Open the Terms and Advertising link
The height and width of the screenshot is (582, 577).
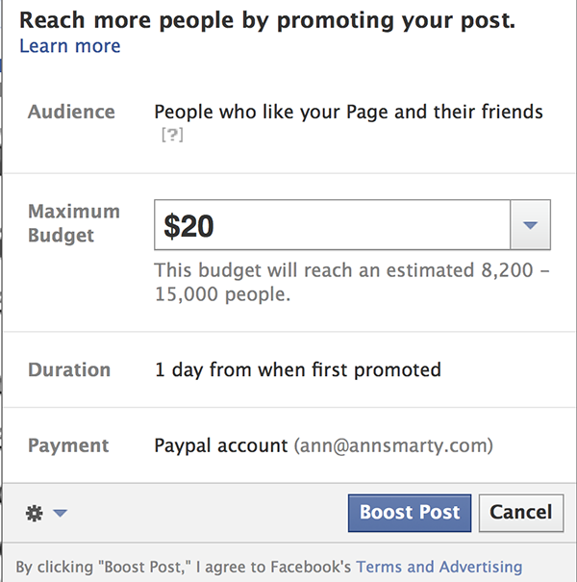tap(439, 567)
